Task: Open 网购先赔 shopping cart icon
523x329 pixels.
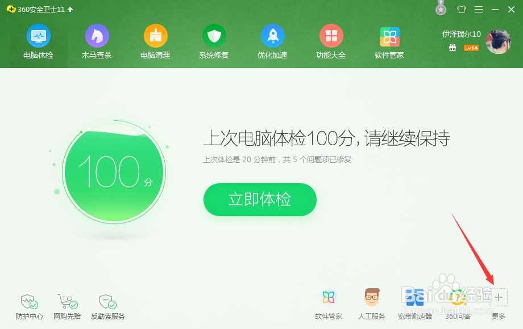Action: coord(67,307)
